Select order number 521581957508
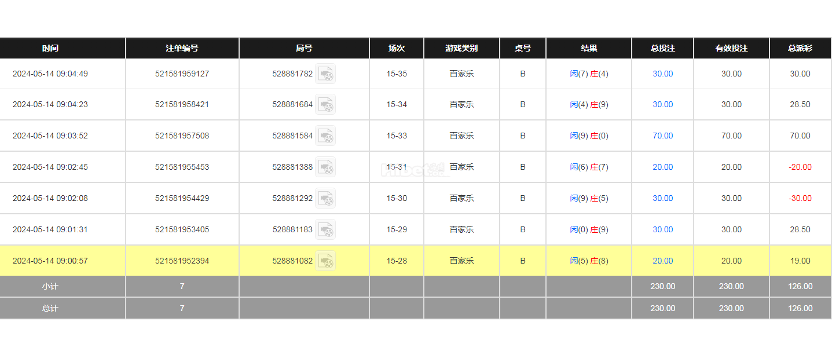 [x=182, y=136]
